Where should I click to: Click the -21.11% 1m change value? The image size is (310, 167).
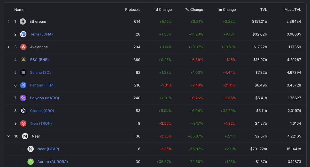pyautogui.click(x=229, y=85)
